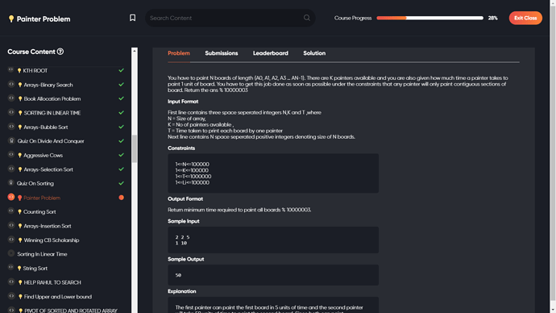
Task: Click the Sample Input code block
Action: point(273,240)
